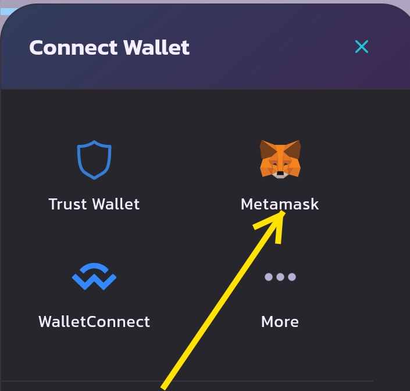The width and height of the screenshot is (410, 391).
Task: Pick the WalletConnect blue wave icon
Action: 94,276
